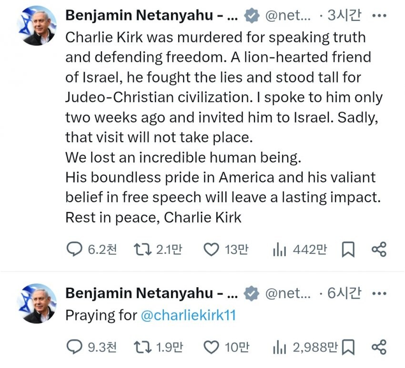Open the @charliekirk11 mention link
This screenshot has height=368, width=405.
click(x=188, y=315)
